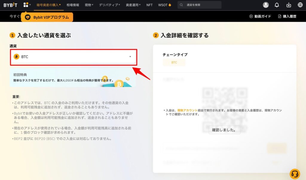Screen dimensions: 306x180
Task: Open notifications bell
Action: (277, 5)
